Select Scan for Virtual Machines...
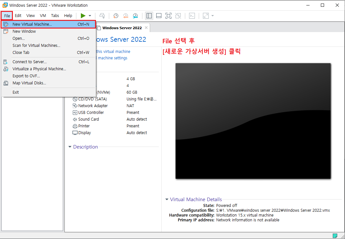 pyautogui.click(x=49, y=45)
